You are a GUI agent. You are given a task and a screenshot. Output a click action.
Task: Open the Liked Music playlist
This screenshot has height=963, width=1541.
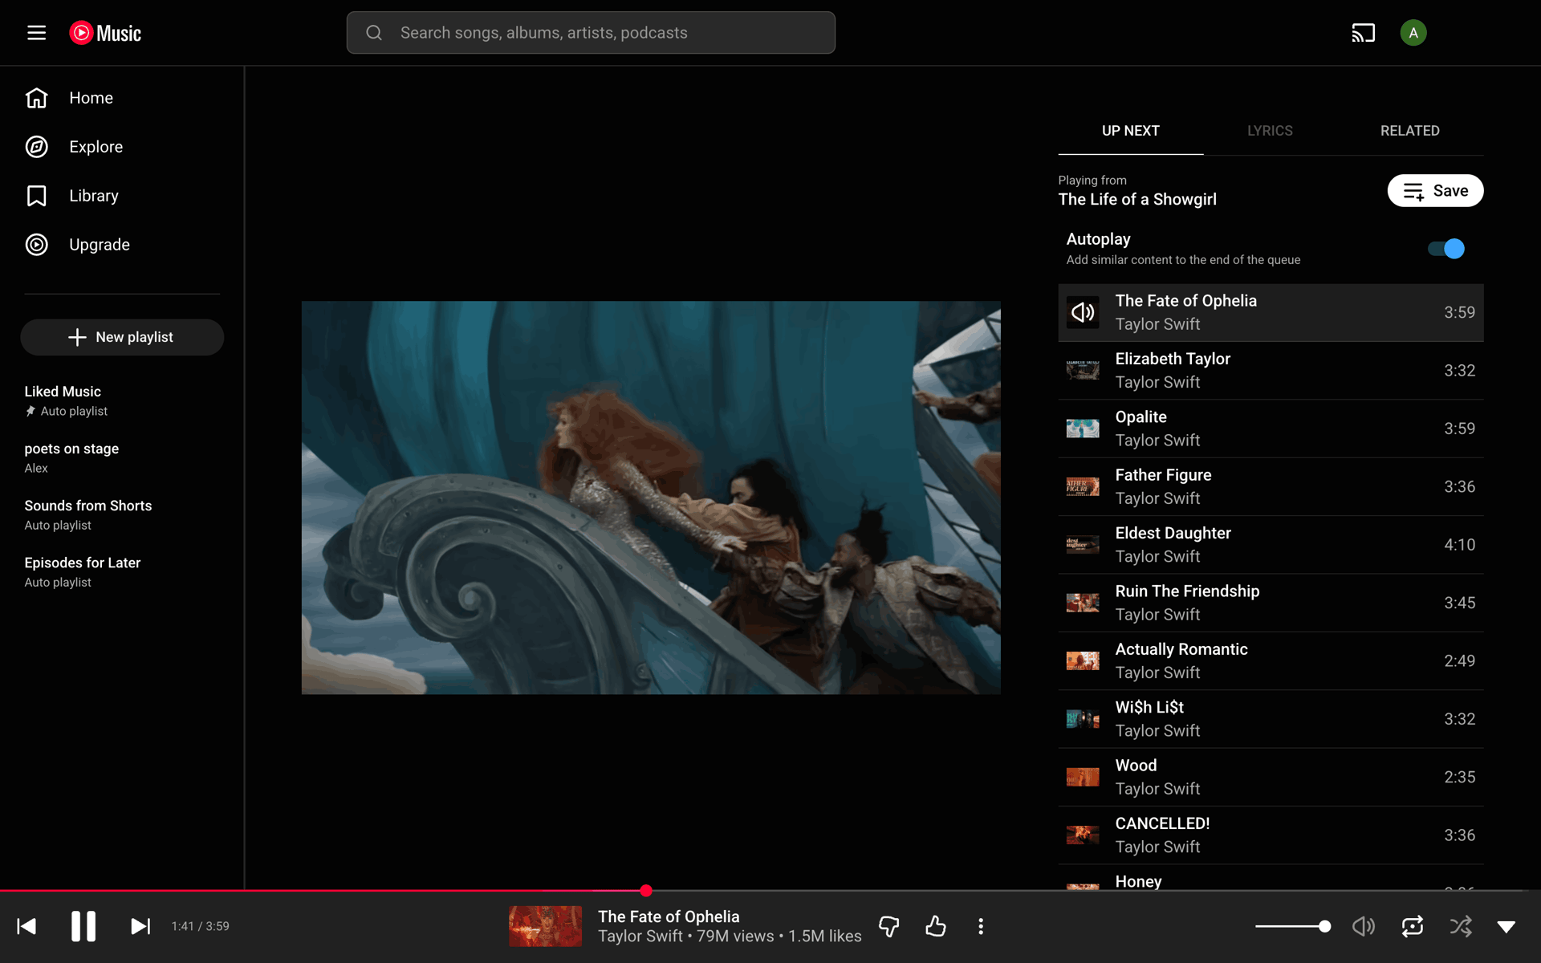[x=122, y=400]
